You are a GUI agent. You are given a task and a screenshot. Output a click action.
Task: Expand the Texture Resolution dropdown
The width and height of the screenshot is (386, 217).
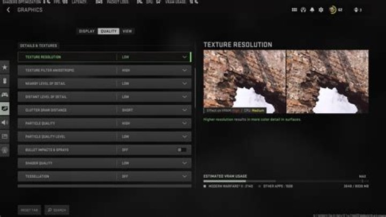(184, 57)
